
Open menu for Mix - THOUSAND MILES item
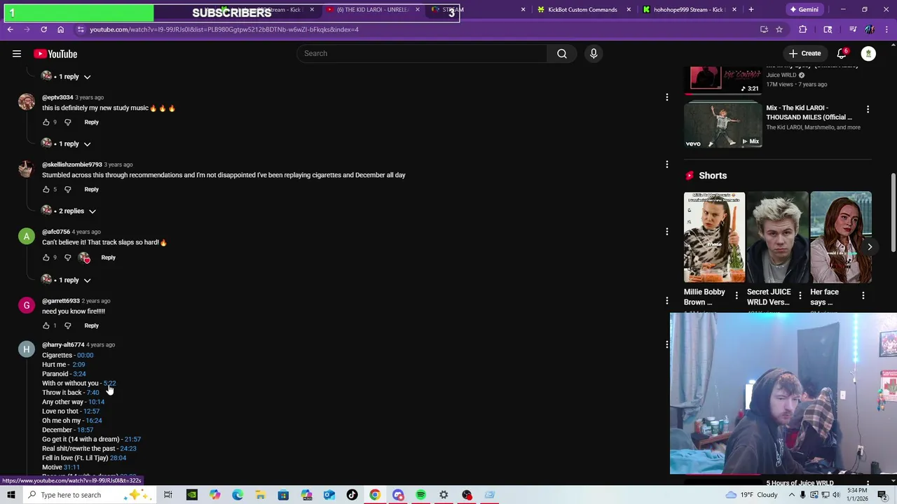pyautogui.click(x=868, y=109)
